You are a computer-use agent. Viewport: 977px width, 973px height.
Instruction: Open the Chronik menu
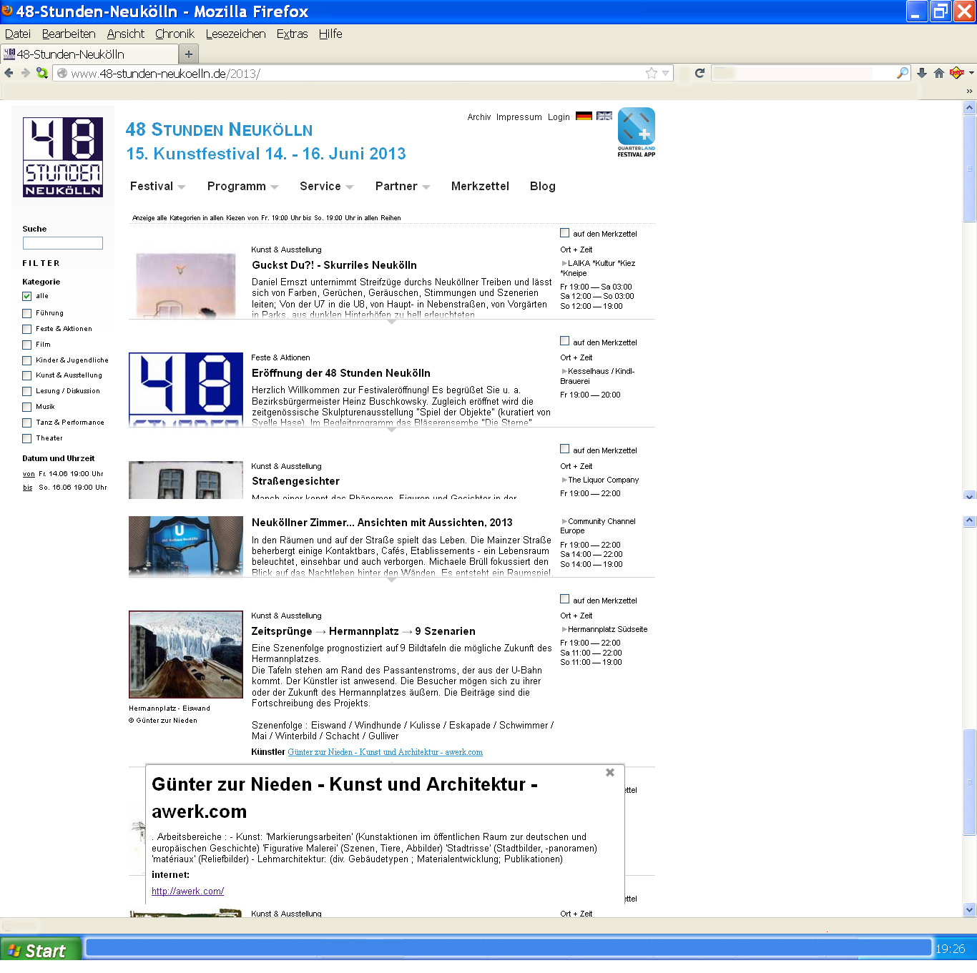point(175,34)
